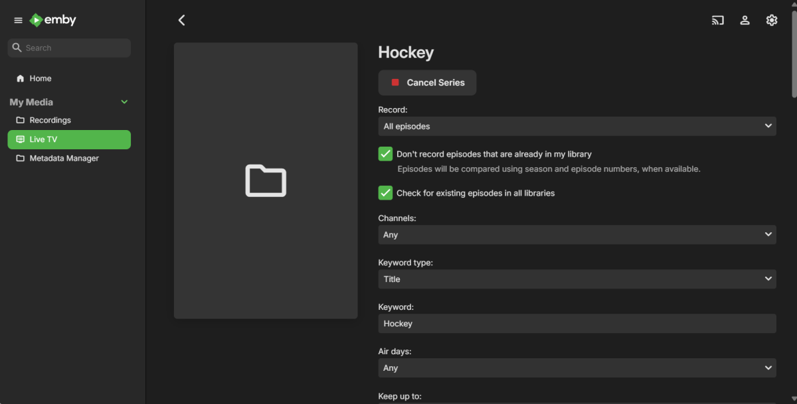Open the Channels dropdown
This screenshot has height=404, width=797.
(576, 234)
